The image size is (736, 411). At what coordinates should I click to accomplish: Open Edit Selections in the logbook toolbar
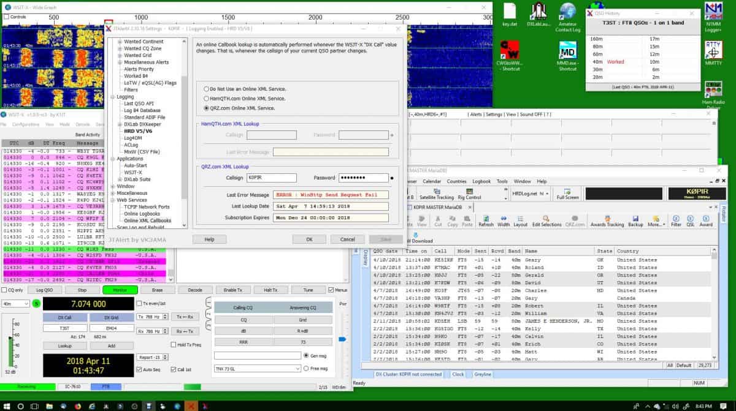[546, 221]
